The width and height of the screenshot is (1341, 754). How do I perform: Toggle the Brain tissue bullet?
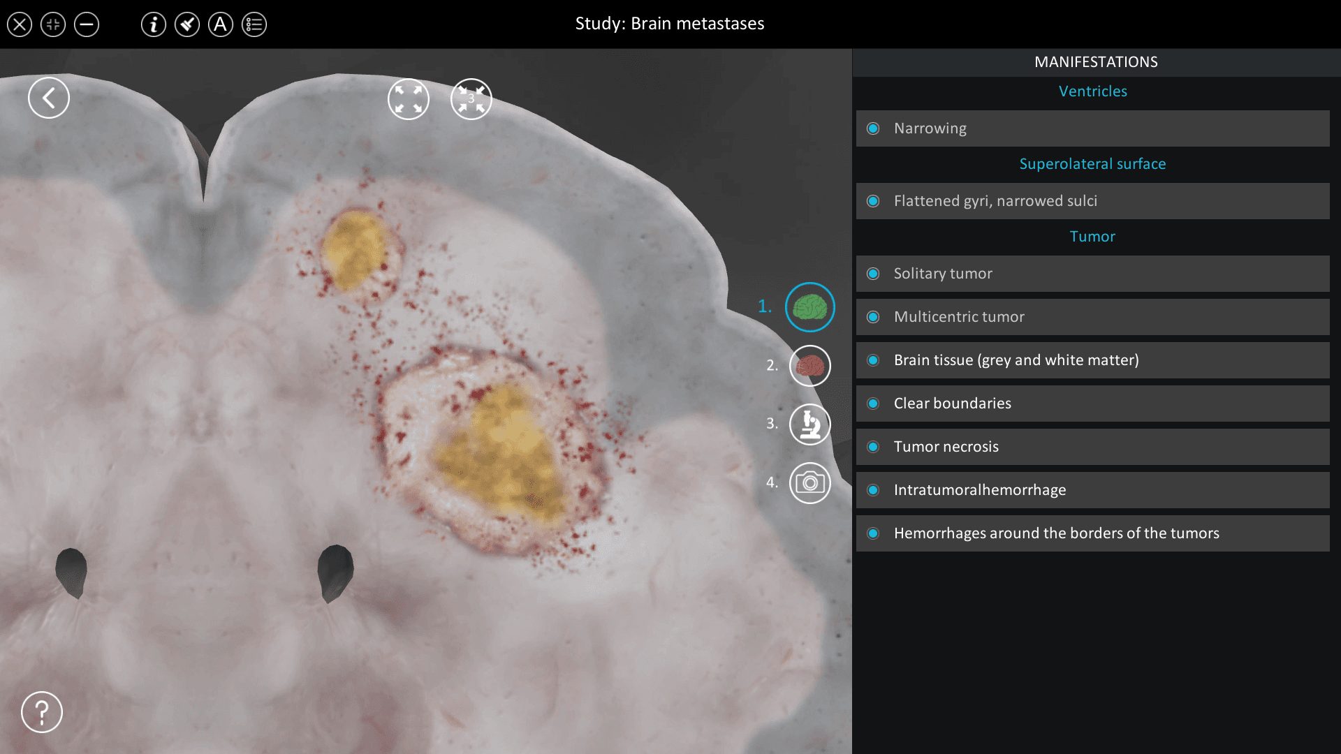point(873,360)
